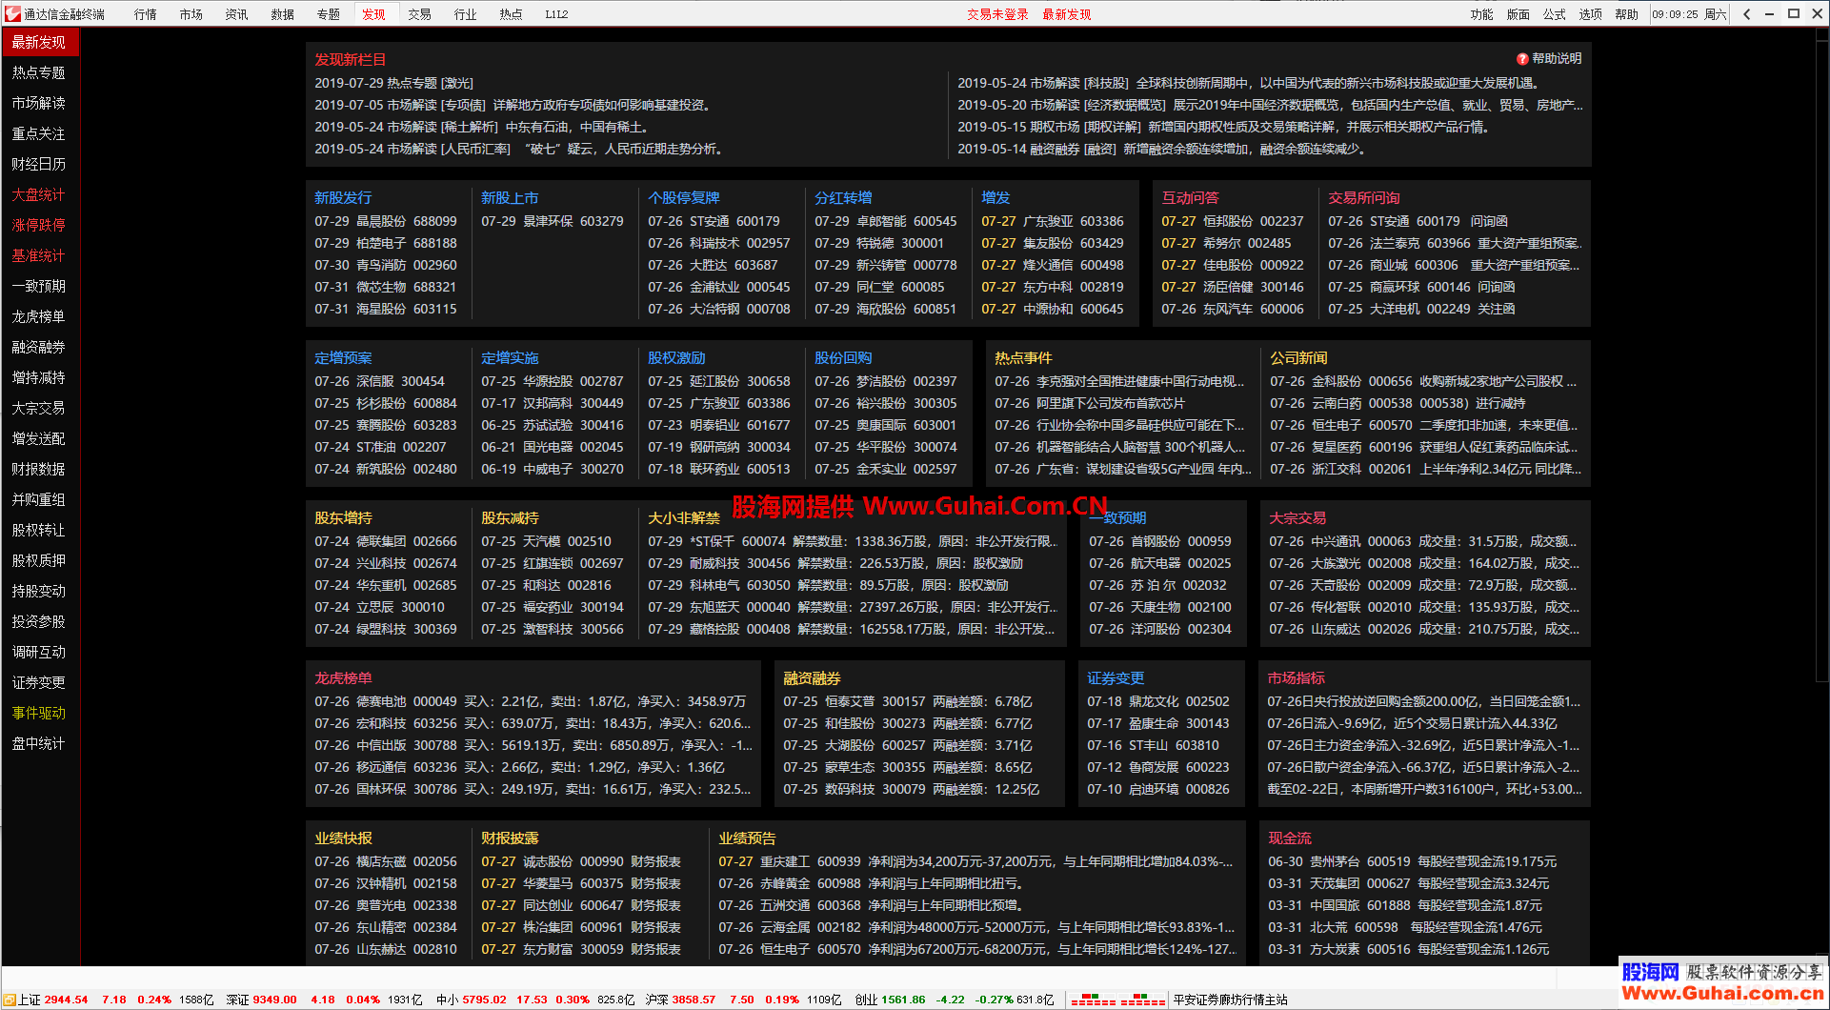Open the 市场指标 section heading
Screen dimensions: 1830x1010
click(1296, 677)
